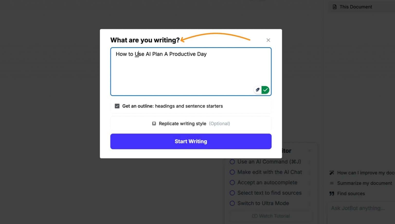Click the green checkmark icon to confirm topic
Image resolution: width=395 pixels, height=224 pixels.
265,90
